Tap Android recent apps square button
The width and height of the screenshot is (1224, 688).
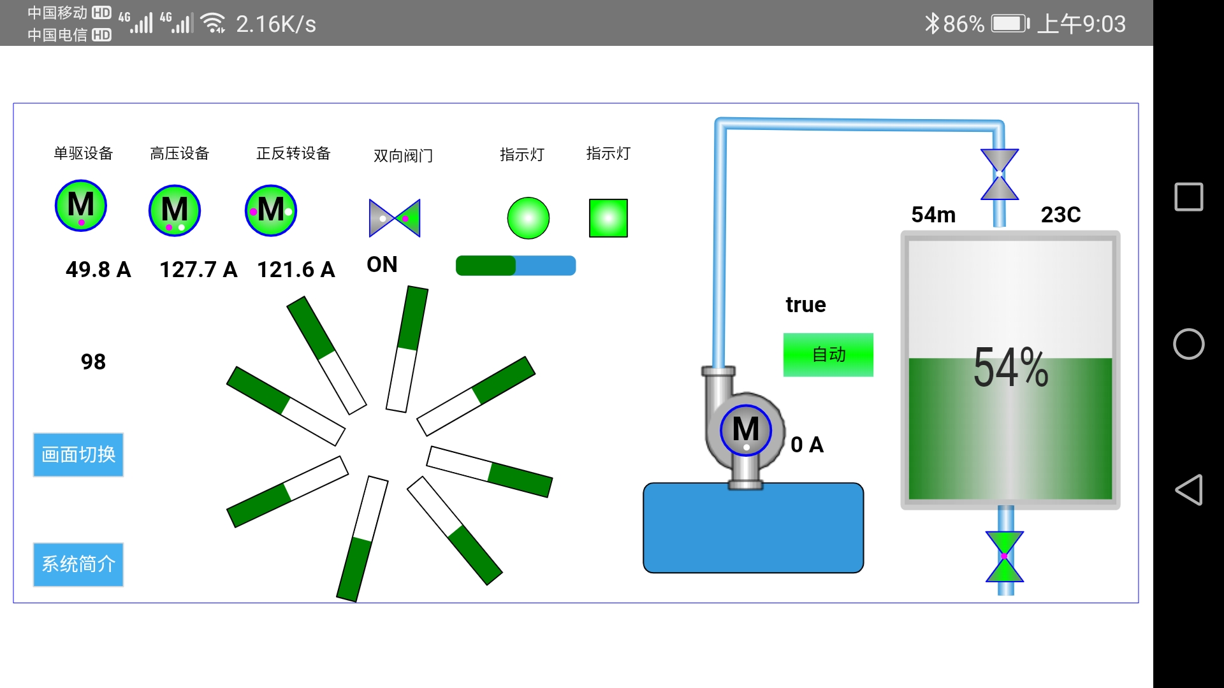(1188, 197)
